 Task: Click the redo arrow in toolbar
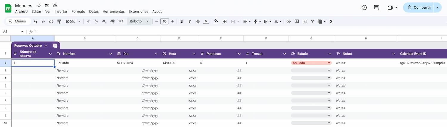click(43, 21)
